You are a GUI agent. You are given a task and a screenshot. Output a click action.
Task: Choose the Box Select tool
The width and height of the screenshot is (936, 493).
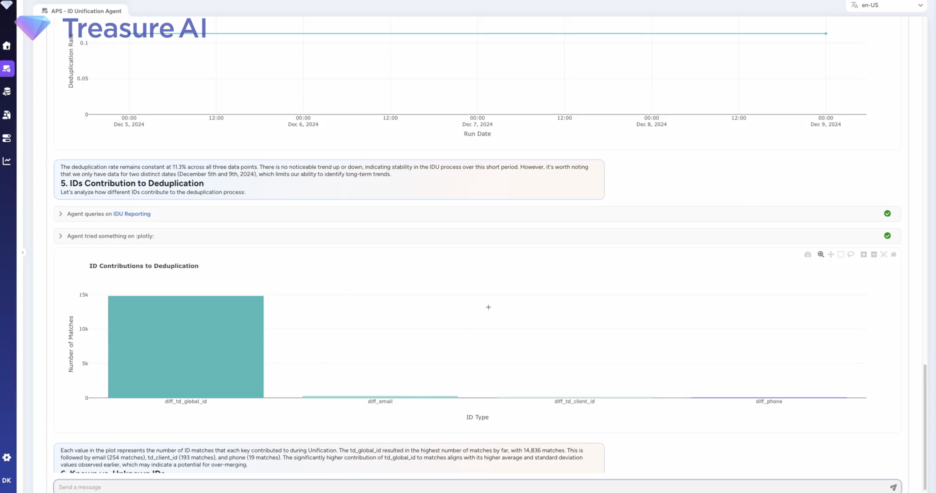(841, 254)
